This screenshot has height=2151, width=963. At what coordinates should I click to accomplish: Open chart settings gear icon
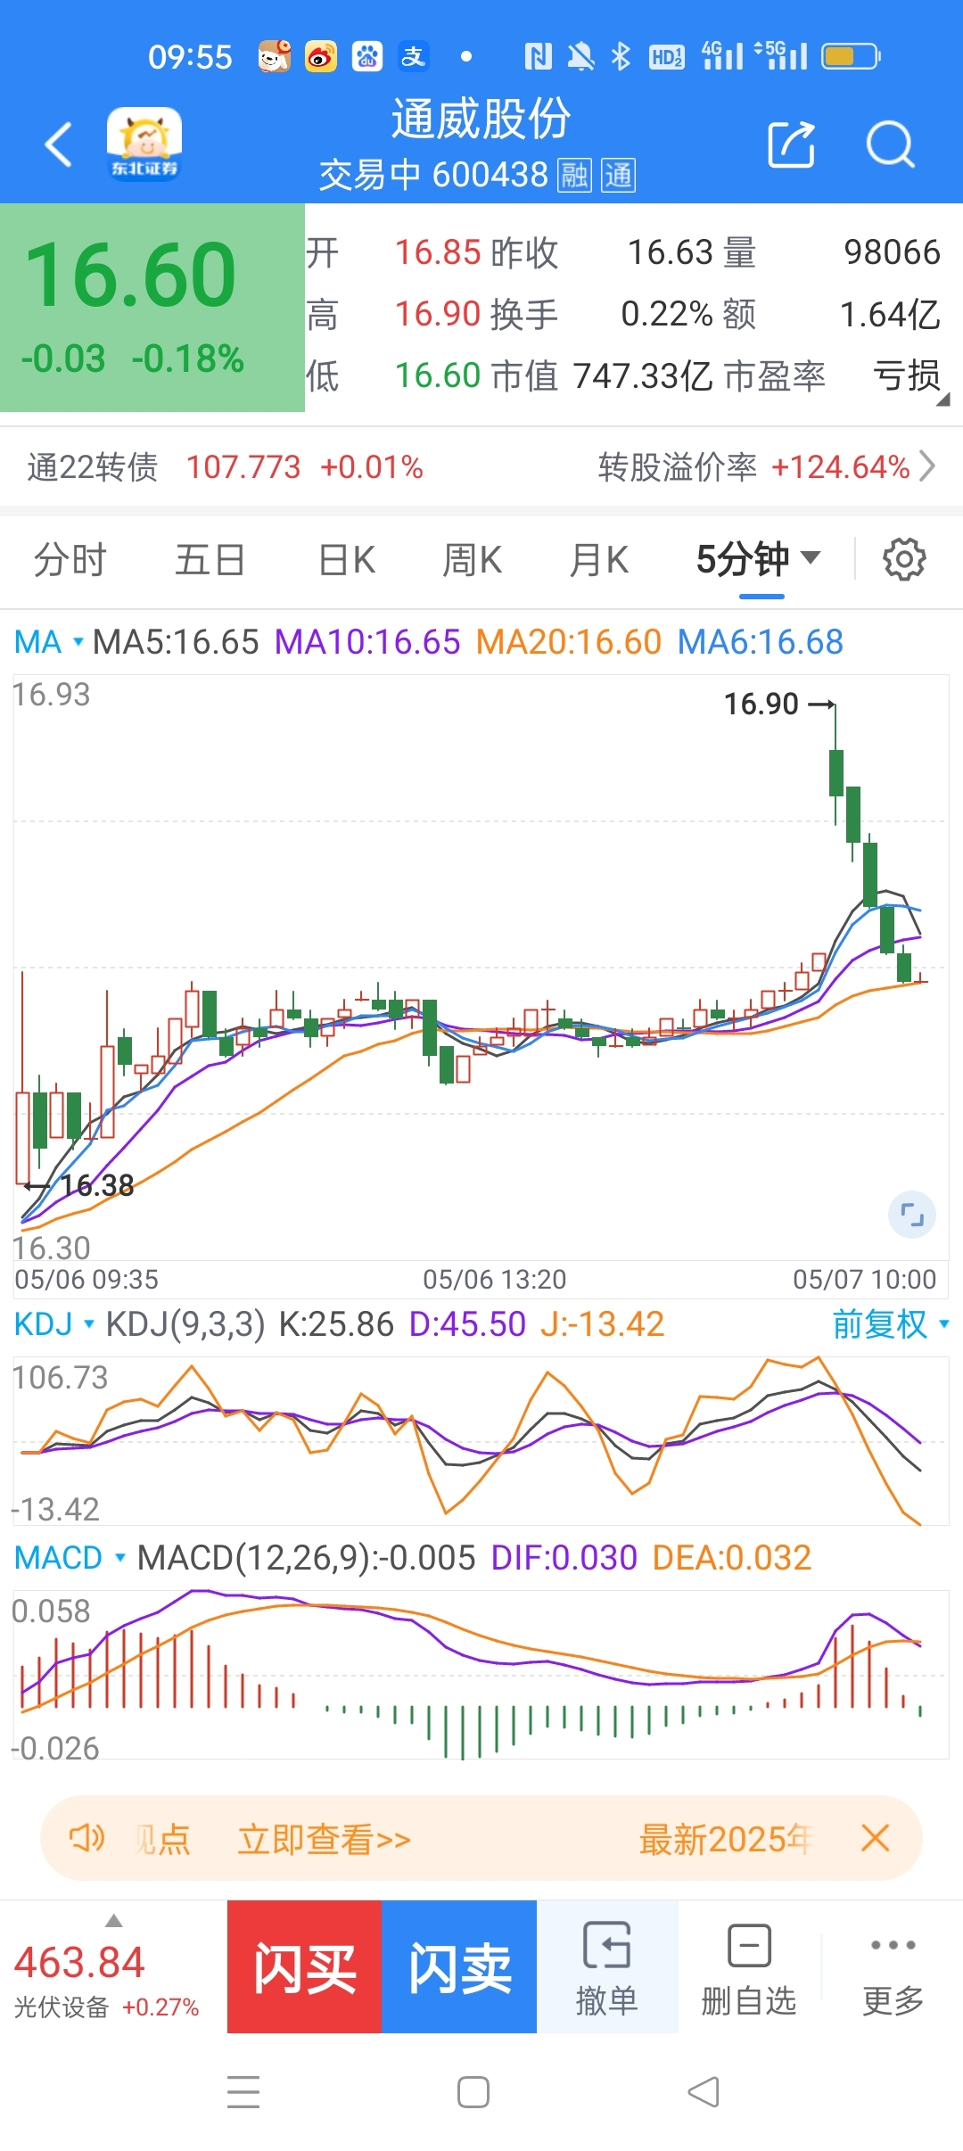[x=904, y=559]
